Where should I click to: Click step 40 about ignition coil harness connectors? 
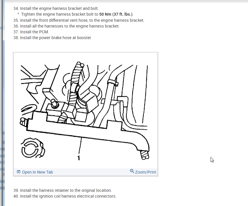[x=65, y=196]
